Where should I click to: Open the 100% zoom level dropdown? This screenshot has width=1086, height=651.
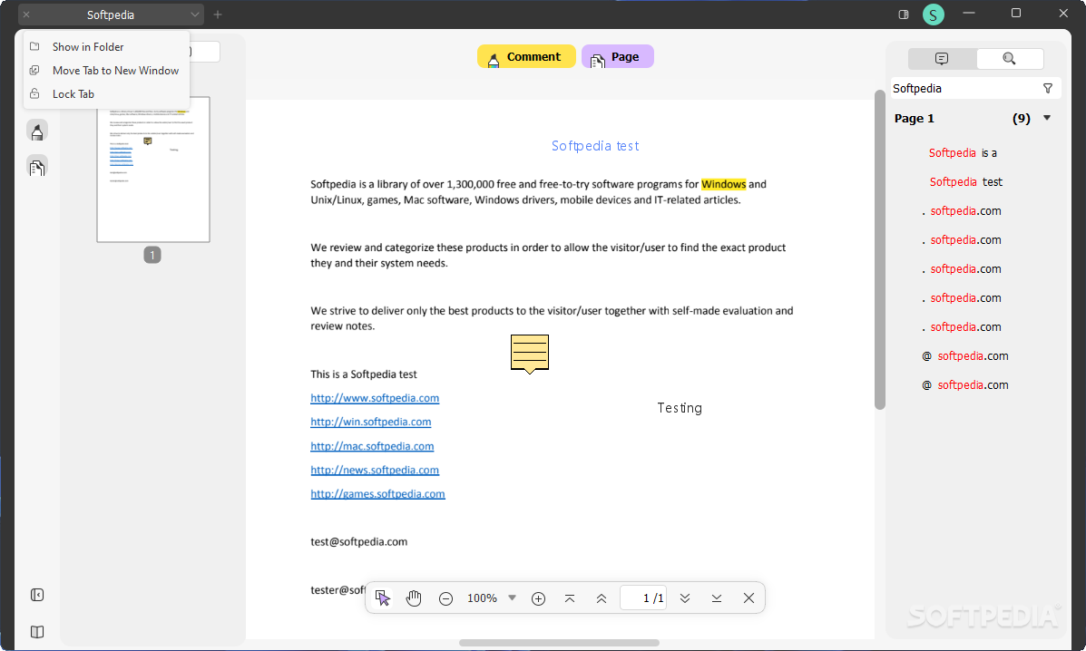[512, 598]
